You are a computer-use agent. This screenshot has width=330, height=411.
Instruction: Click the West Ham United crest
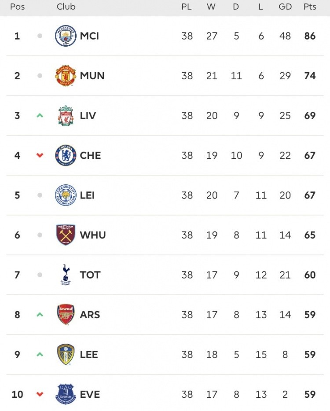click(66, 235)
